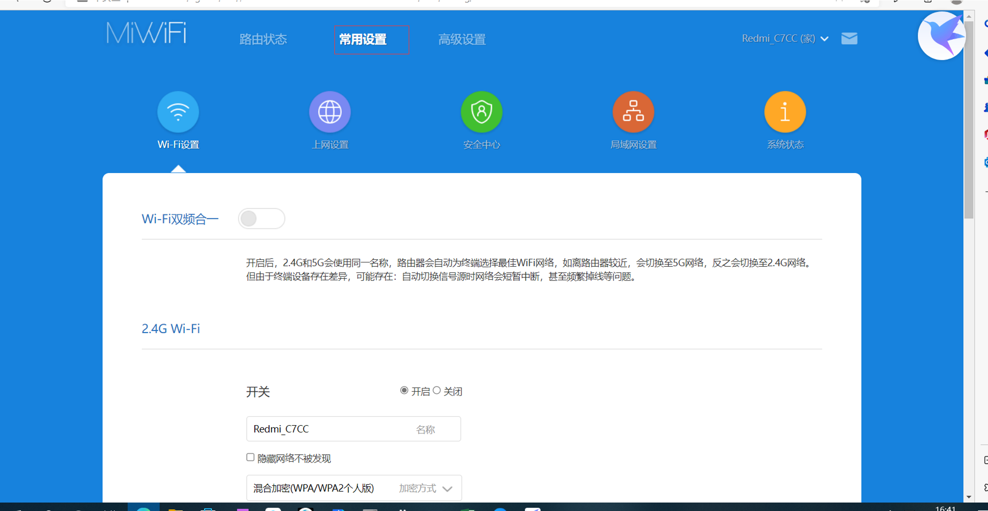Click the page scrollbar down arrow
This screenshot has width=988, height=511.
(x=969, y=497)
